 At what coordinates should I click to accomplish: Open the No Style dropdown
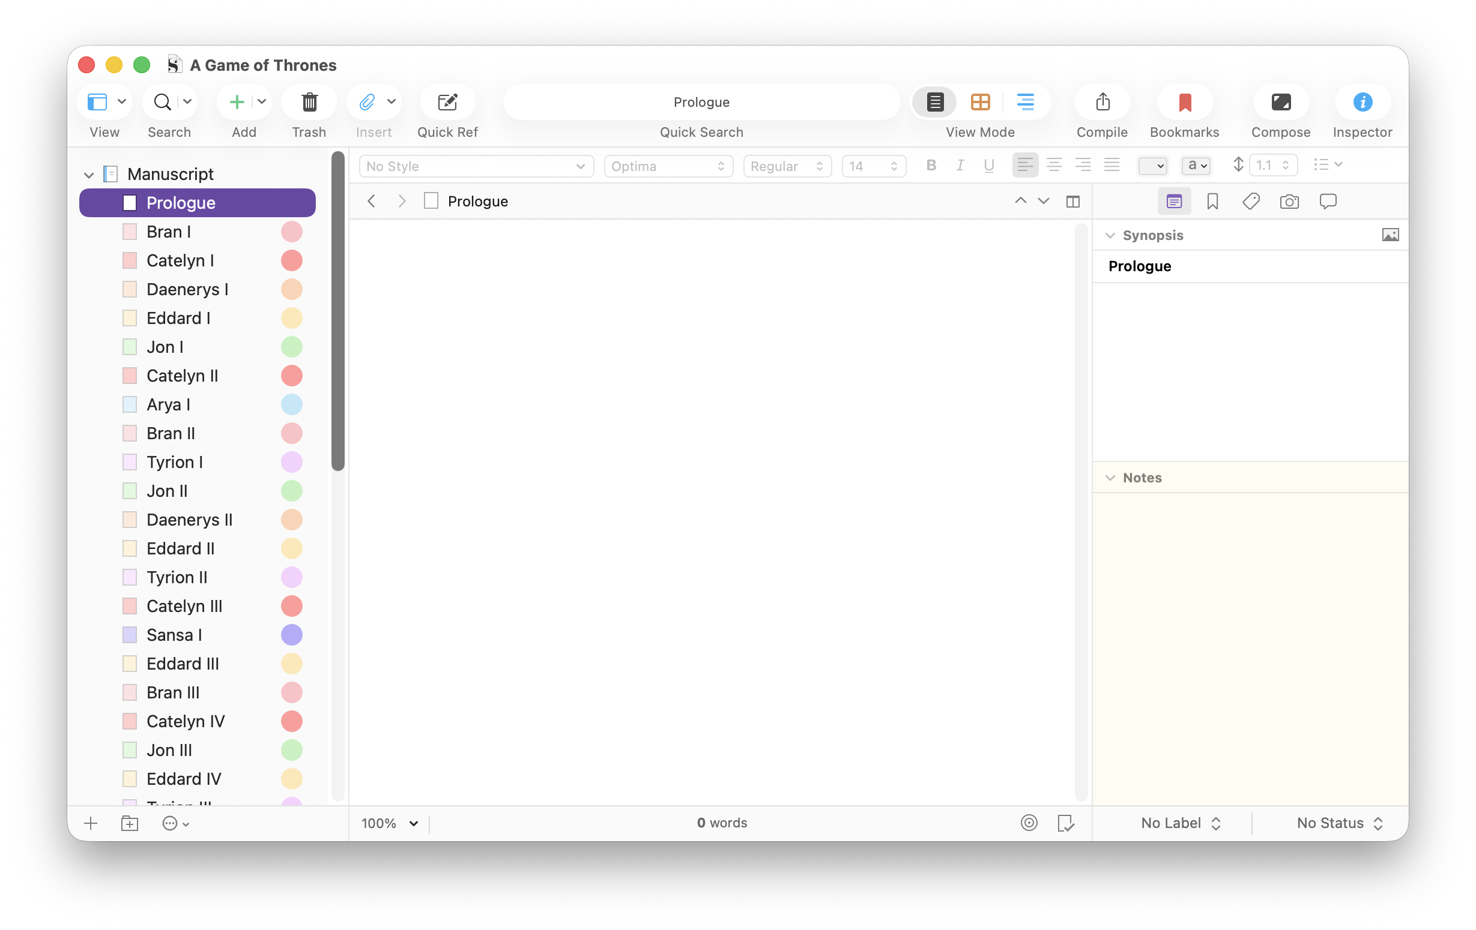pos(476,166)
